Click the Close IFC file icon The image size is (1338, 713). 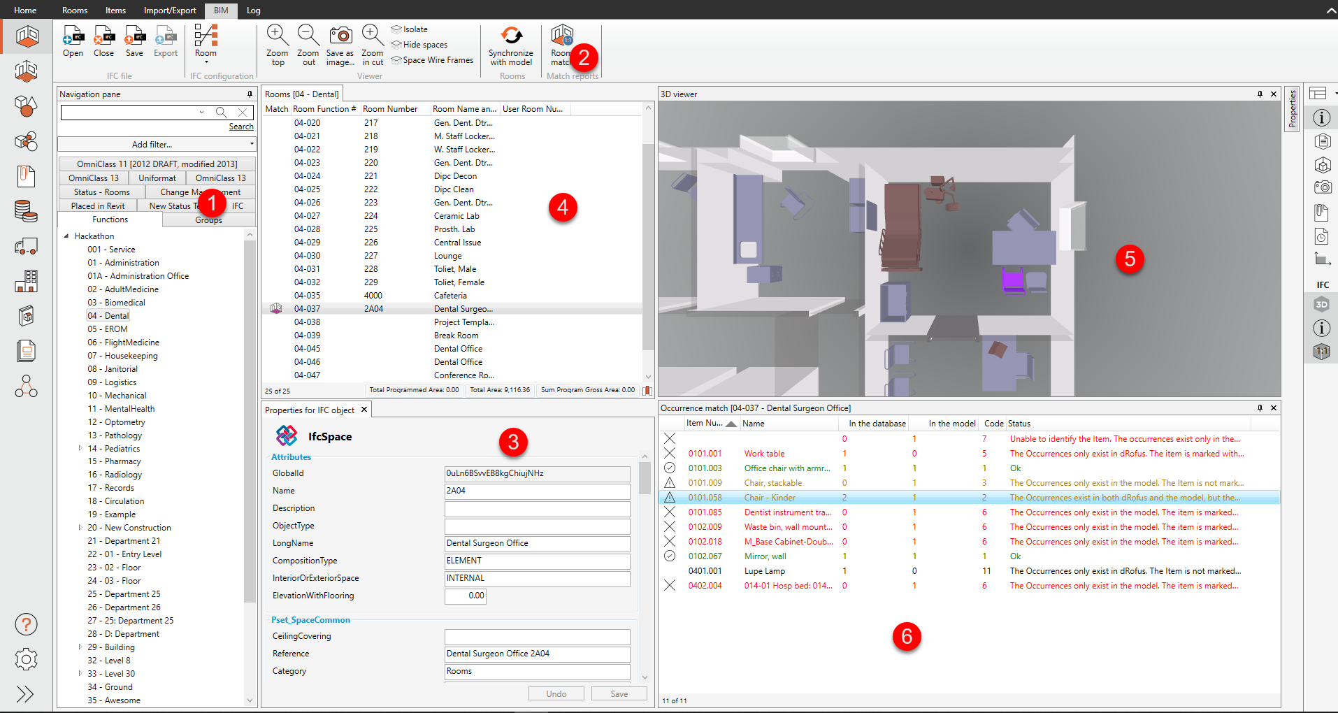(x=103, y=37)
